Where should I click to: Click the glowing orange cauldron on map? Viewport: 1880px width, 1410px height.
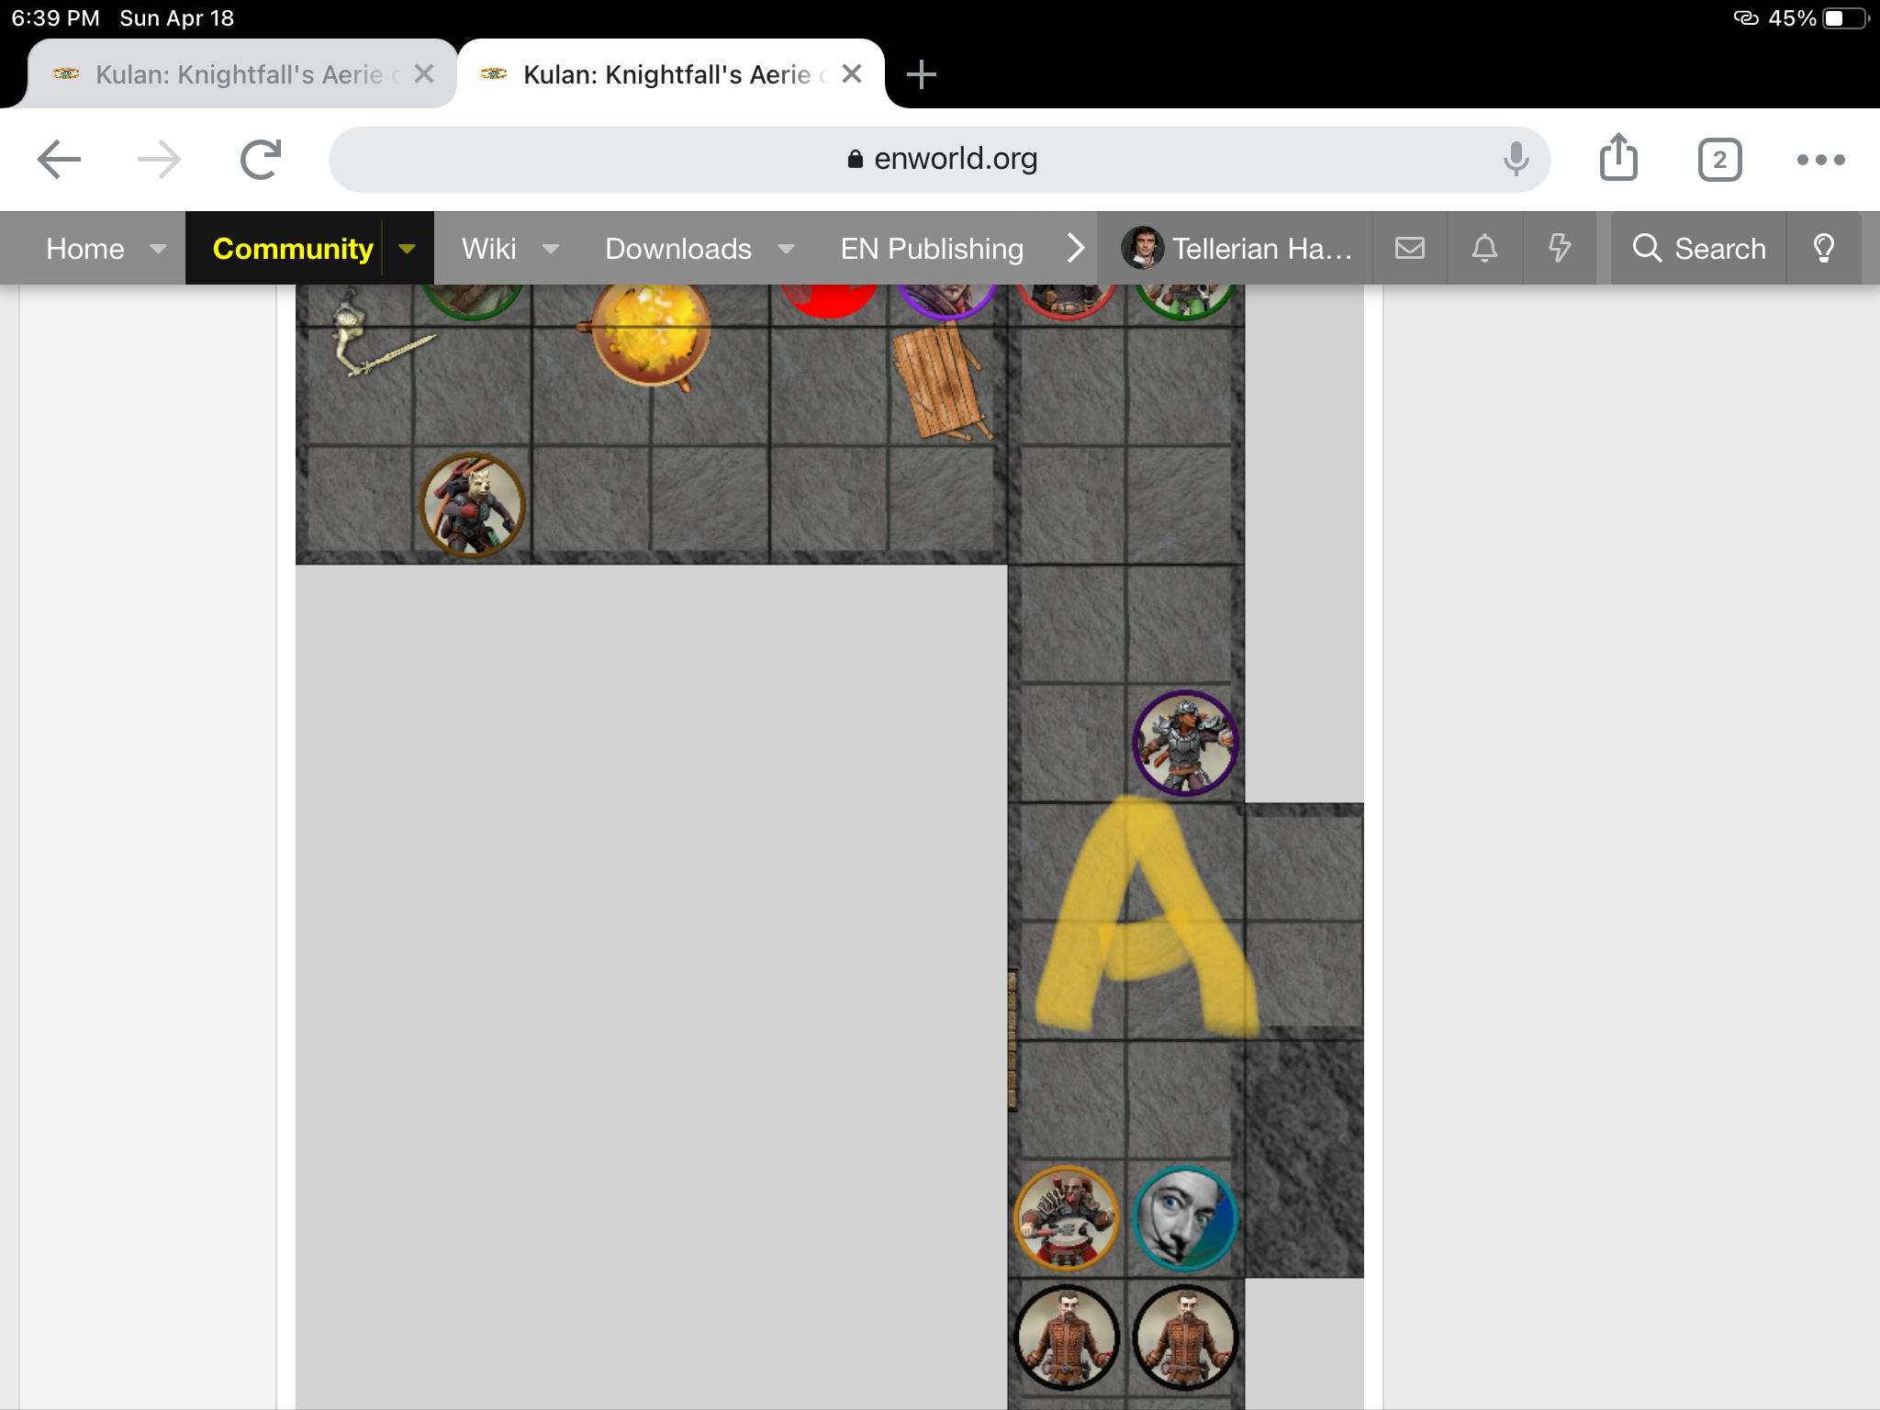click(650, 334)
